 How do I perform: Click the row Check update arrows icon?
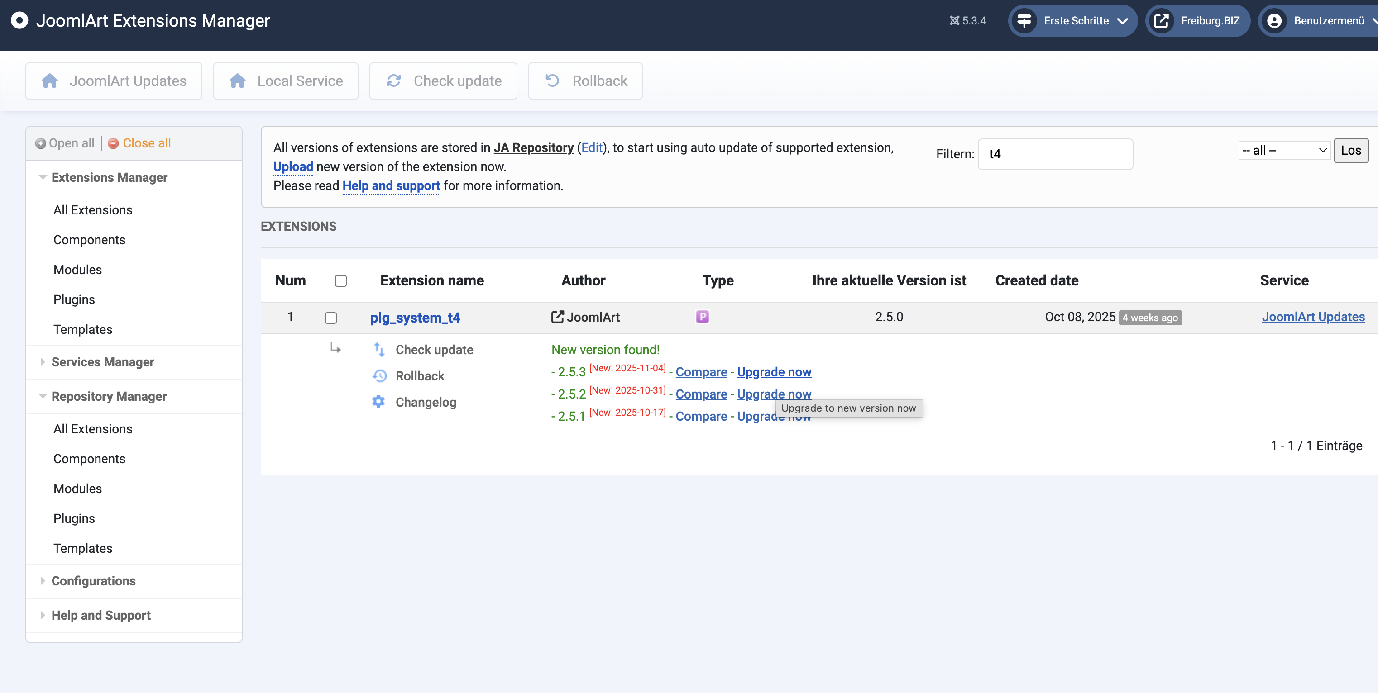379,349
